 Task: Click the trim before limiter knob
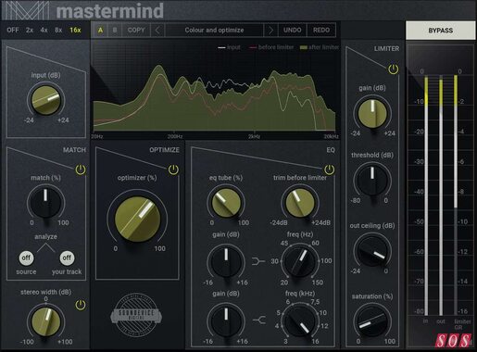click(300, 203)
